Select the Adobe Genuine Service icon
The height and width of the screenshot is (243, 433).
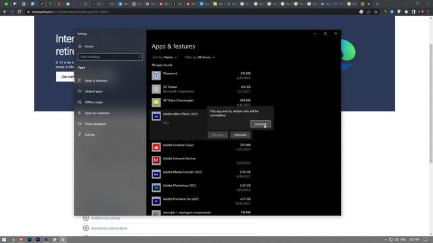(x=156, y=161)
